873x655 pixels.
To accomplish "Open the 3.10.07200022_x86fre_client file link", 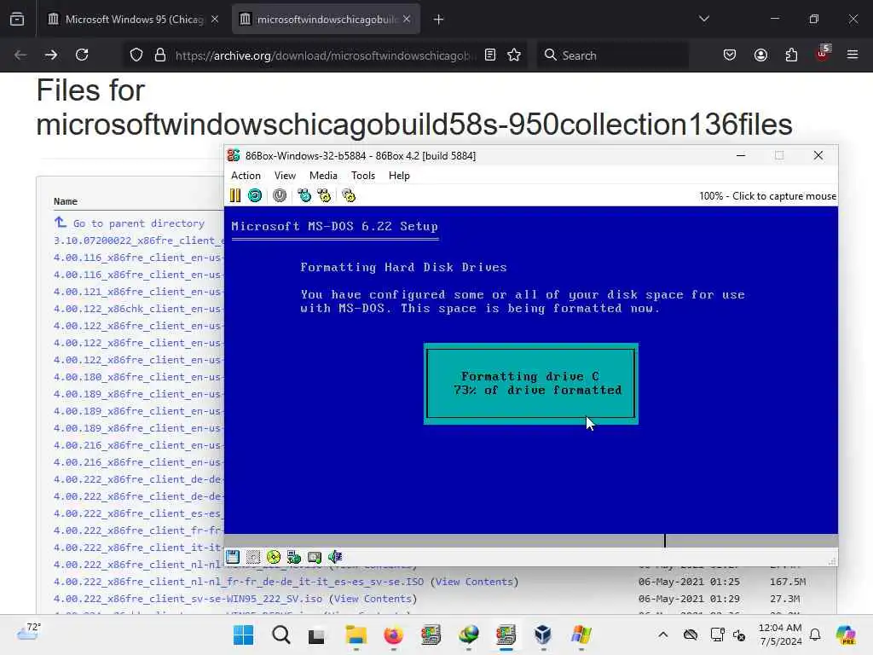I will click(139, 241).
